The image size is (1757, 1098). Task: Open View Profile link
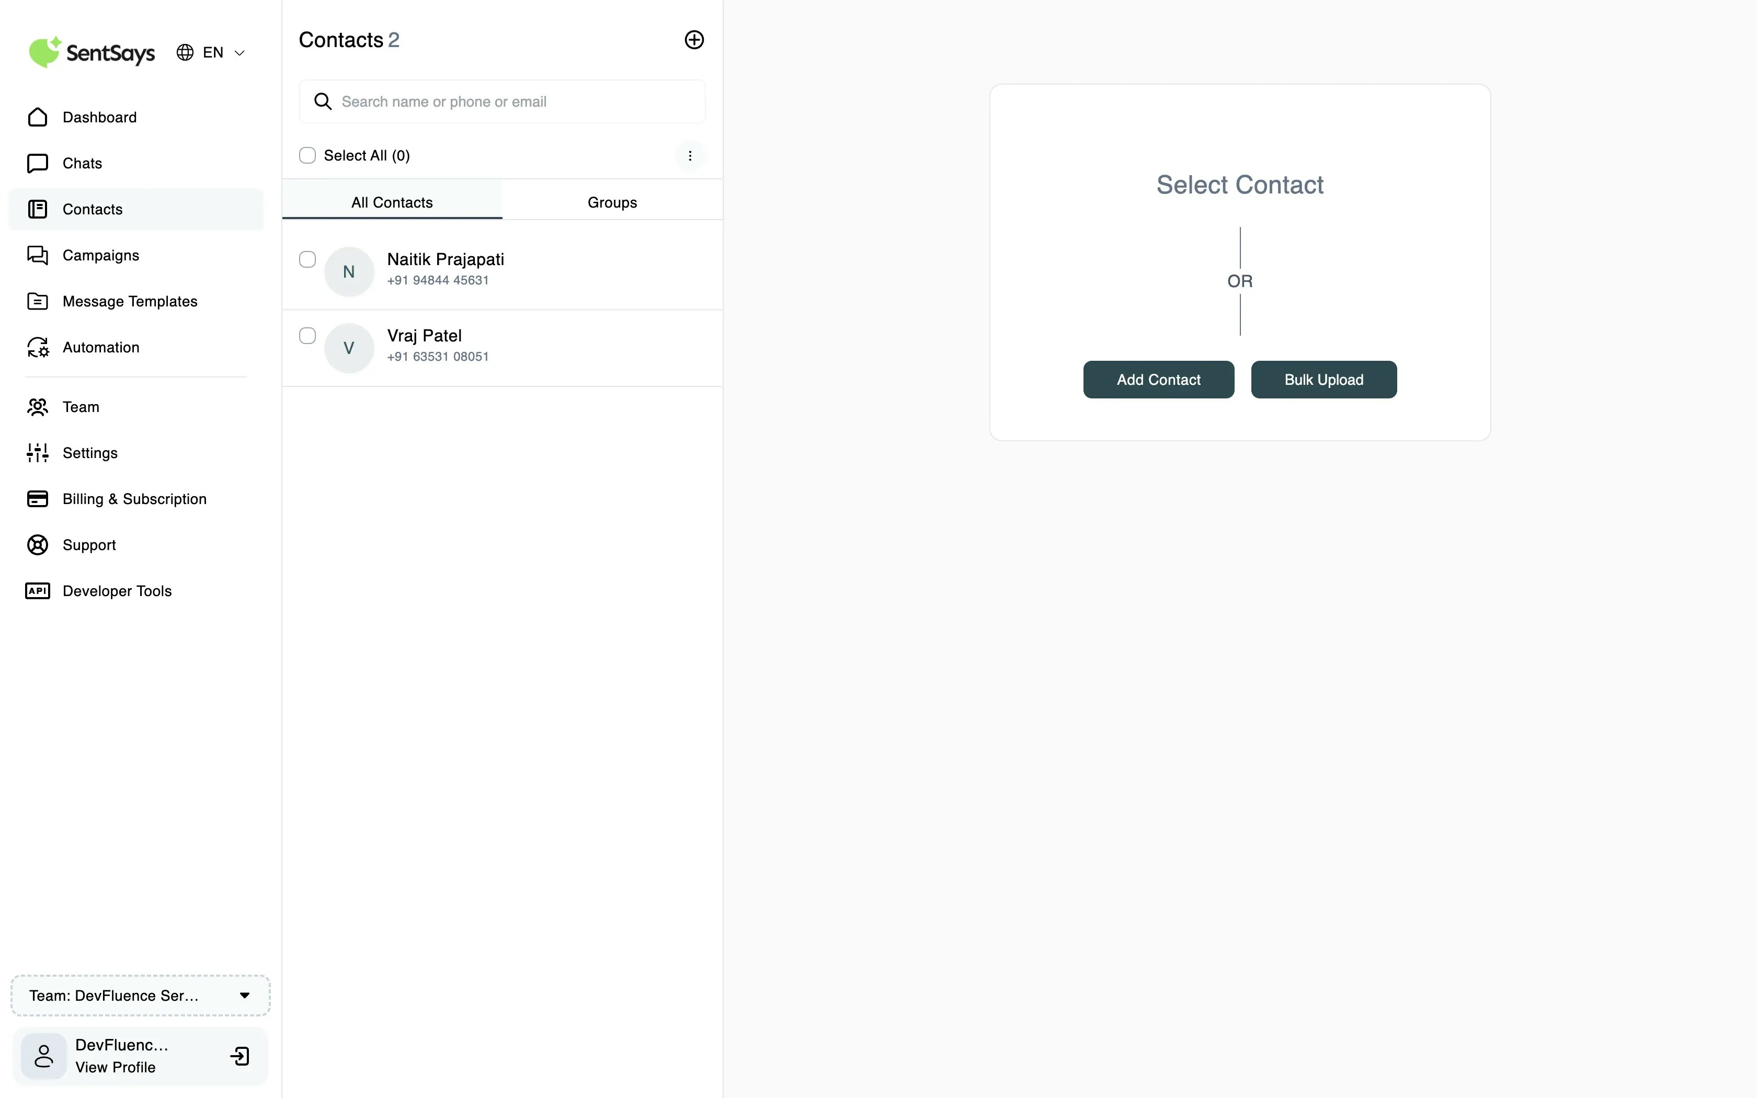[115, 1067]
